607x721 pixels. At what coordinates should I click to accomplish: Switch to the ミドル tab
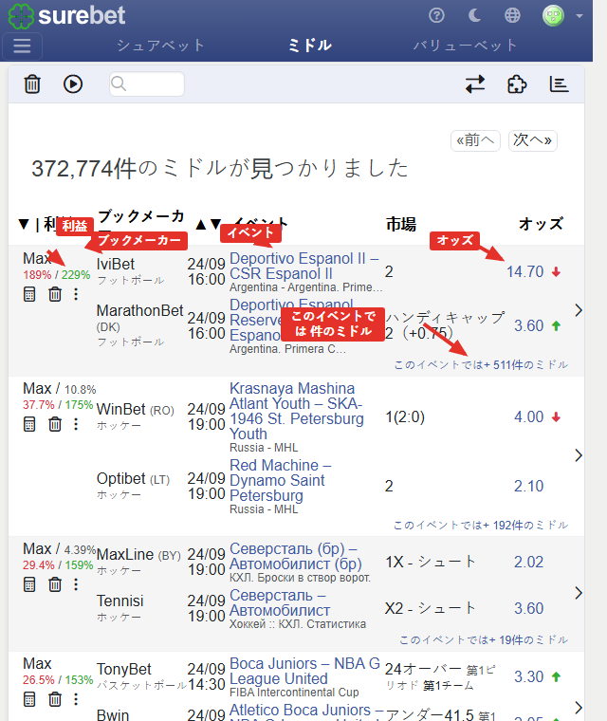coord(310,46)
